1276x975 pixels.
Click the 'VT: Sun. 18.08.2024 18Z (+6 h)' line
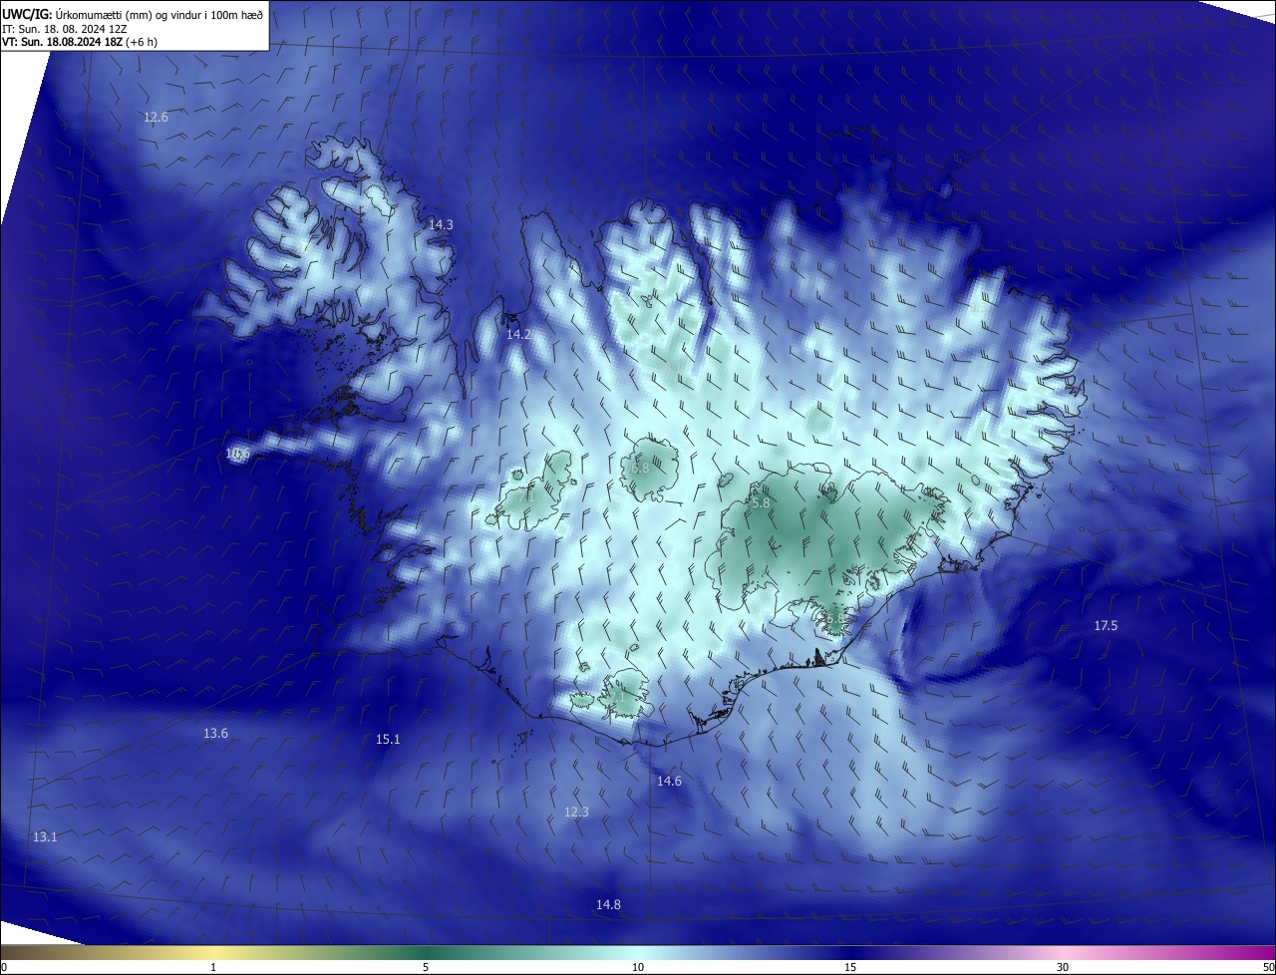[79, 42]
